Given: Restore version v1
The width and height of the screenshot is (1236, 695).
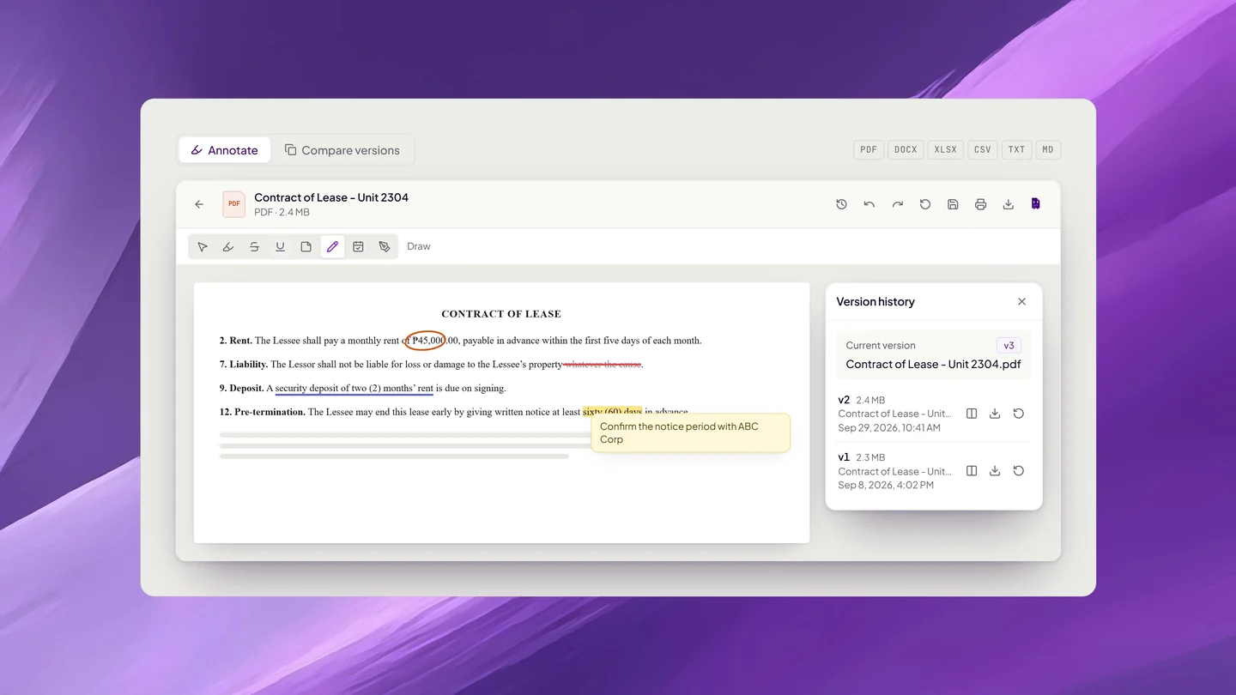Looking at the screenshot, I should click(1018, 471).
